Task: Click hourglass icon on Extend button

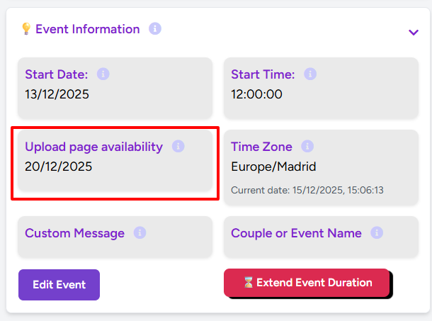Action: (x=248, y=283)
